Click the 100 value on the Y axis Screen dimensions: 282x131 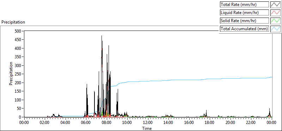[18, 100]
